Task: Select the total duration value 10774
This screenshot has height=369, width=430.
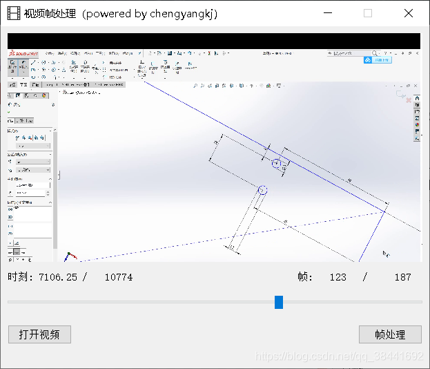Action: [x=119, y=277]
